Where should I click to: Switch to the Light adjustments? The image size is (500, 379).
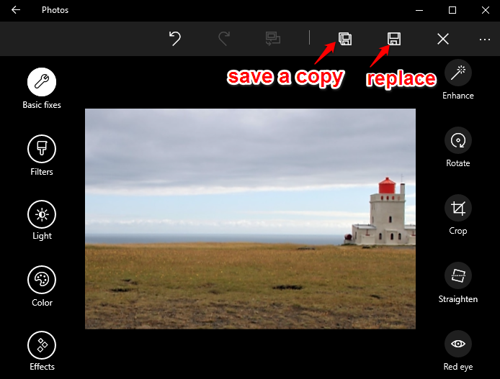pyautogui.click(x=42, y=214)
